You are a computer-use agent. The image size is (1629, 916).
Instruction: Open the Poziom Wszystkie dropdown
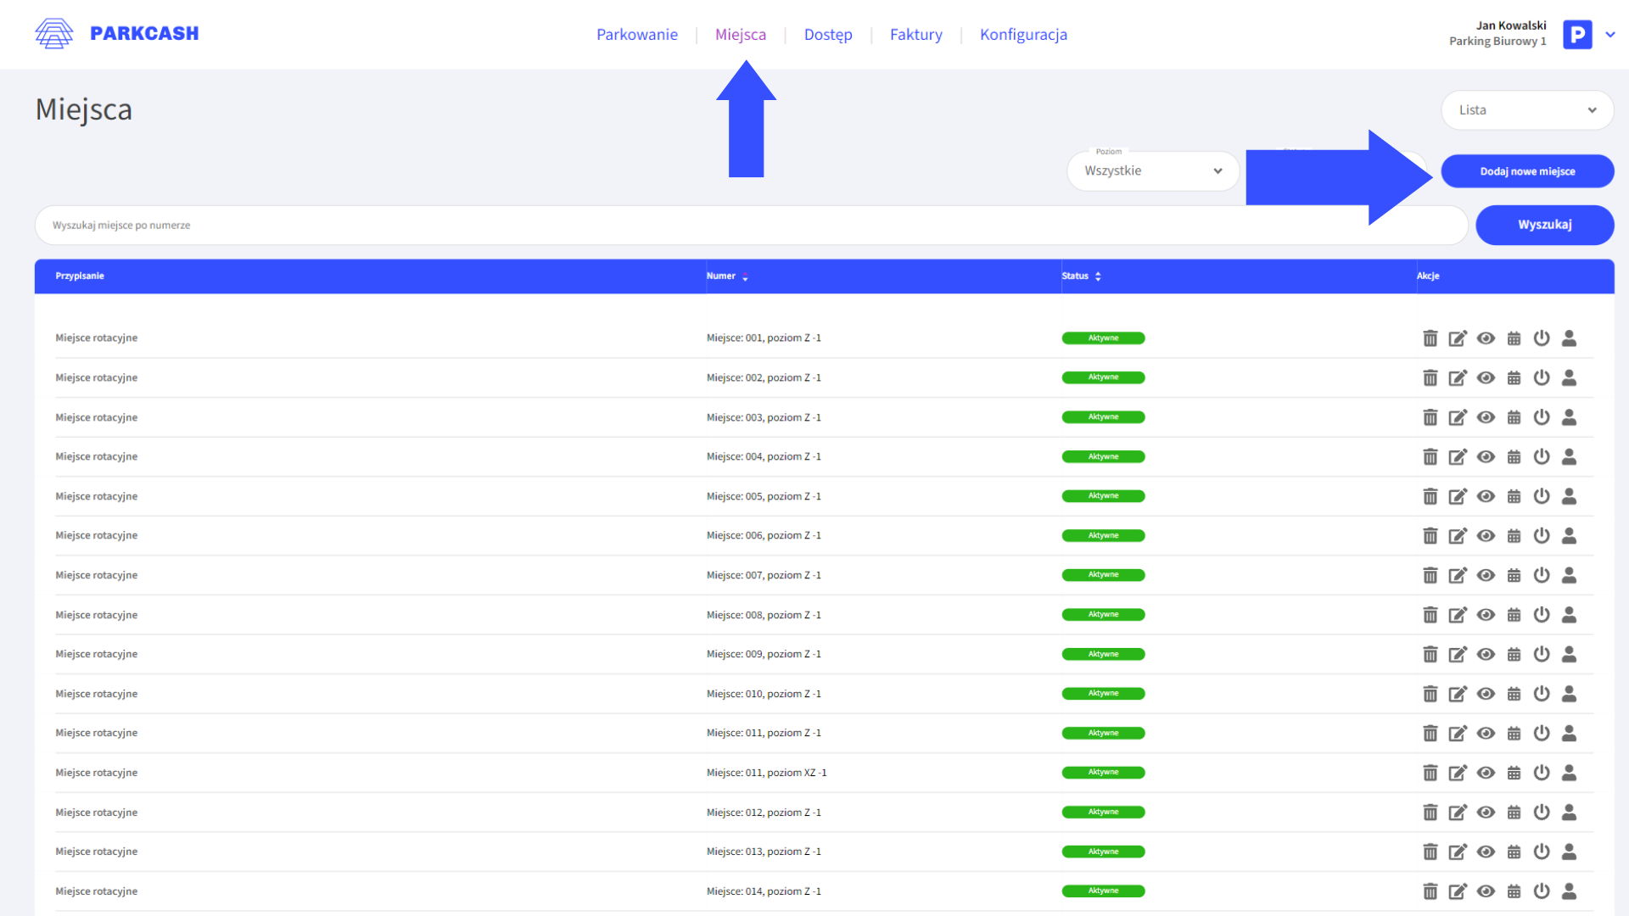(1152, 171)
